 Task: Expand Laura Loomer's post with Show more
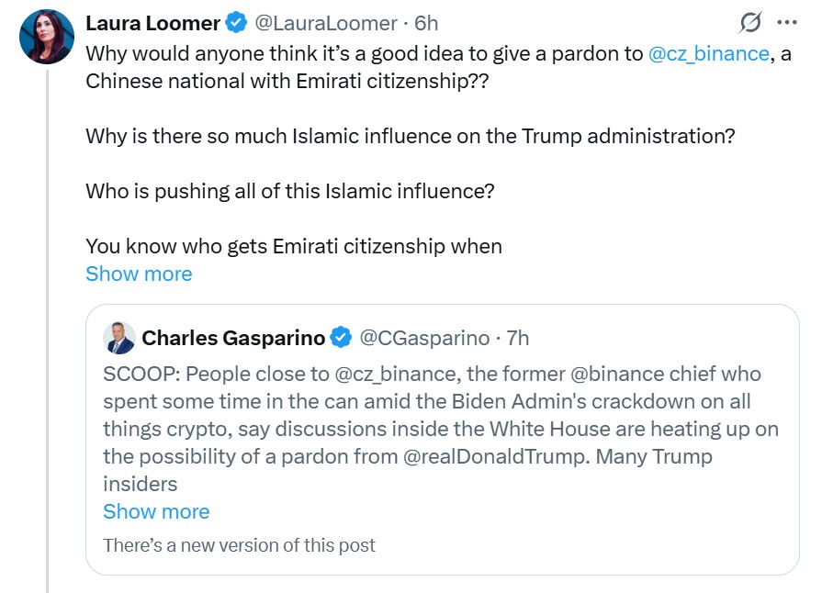139,274
